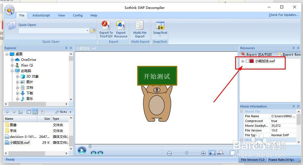Select 小熊加法.swf in the file list
The image size is (303, 165).
coord(20,143)
